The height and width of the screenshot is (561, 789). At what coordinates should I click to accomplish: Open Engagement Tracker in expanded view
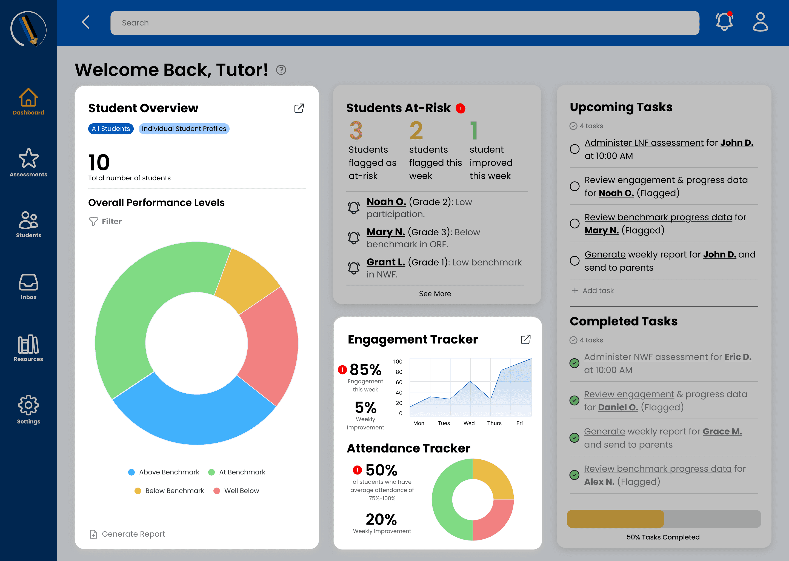[525, 339]
